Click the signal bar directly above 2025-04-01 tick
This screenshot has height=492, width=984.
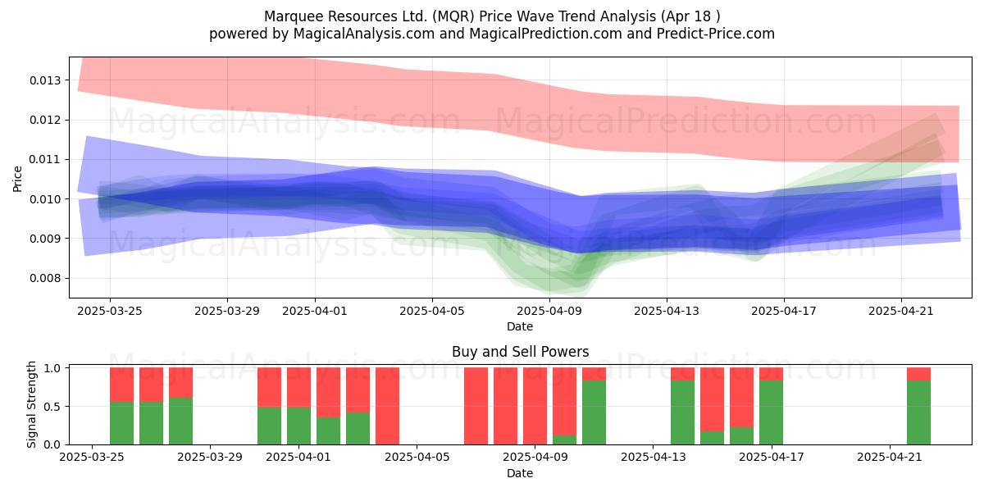click(x=298, y=406)
